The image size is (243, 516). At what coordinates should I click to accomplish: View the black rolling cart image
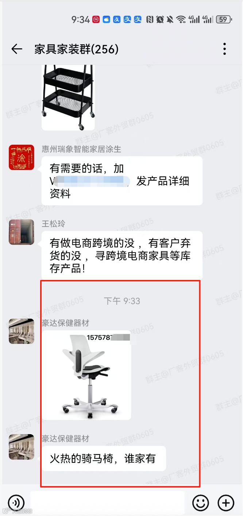pos(68,98)
